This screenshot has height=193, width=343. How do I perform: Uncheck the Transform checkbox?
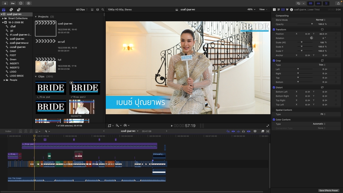274,30
